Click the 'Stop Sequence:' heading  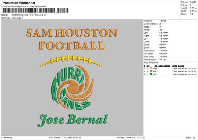tap(151, 62)
